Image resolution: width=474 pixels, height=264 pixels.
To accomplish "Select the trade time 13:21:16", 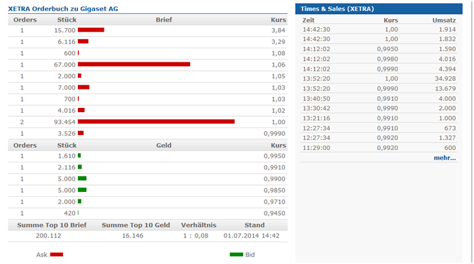I will click(316, 118).
